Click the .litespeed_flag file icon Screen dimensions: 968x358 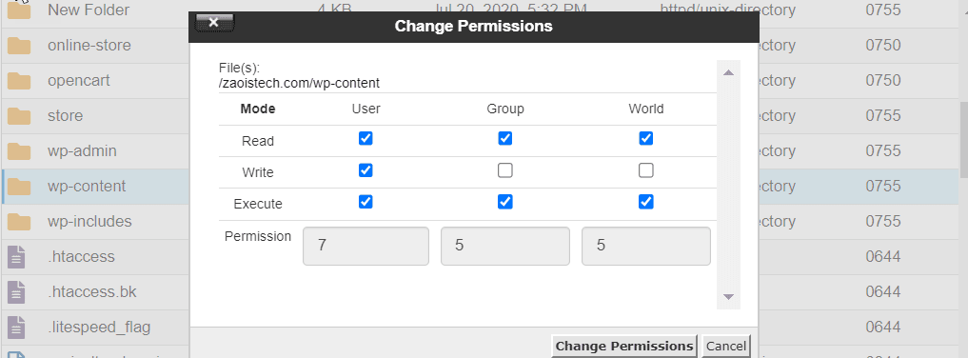tap(17, 327)
